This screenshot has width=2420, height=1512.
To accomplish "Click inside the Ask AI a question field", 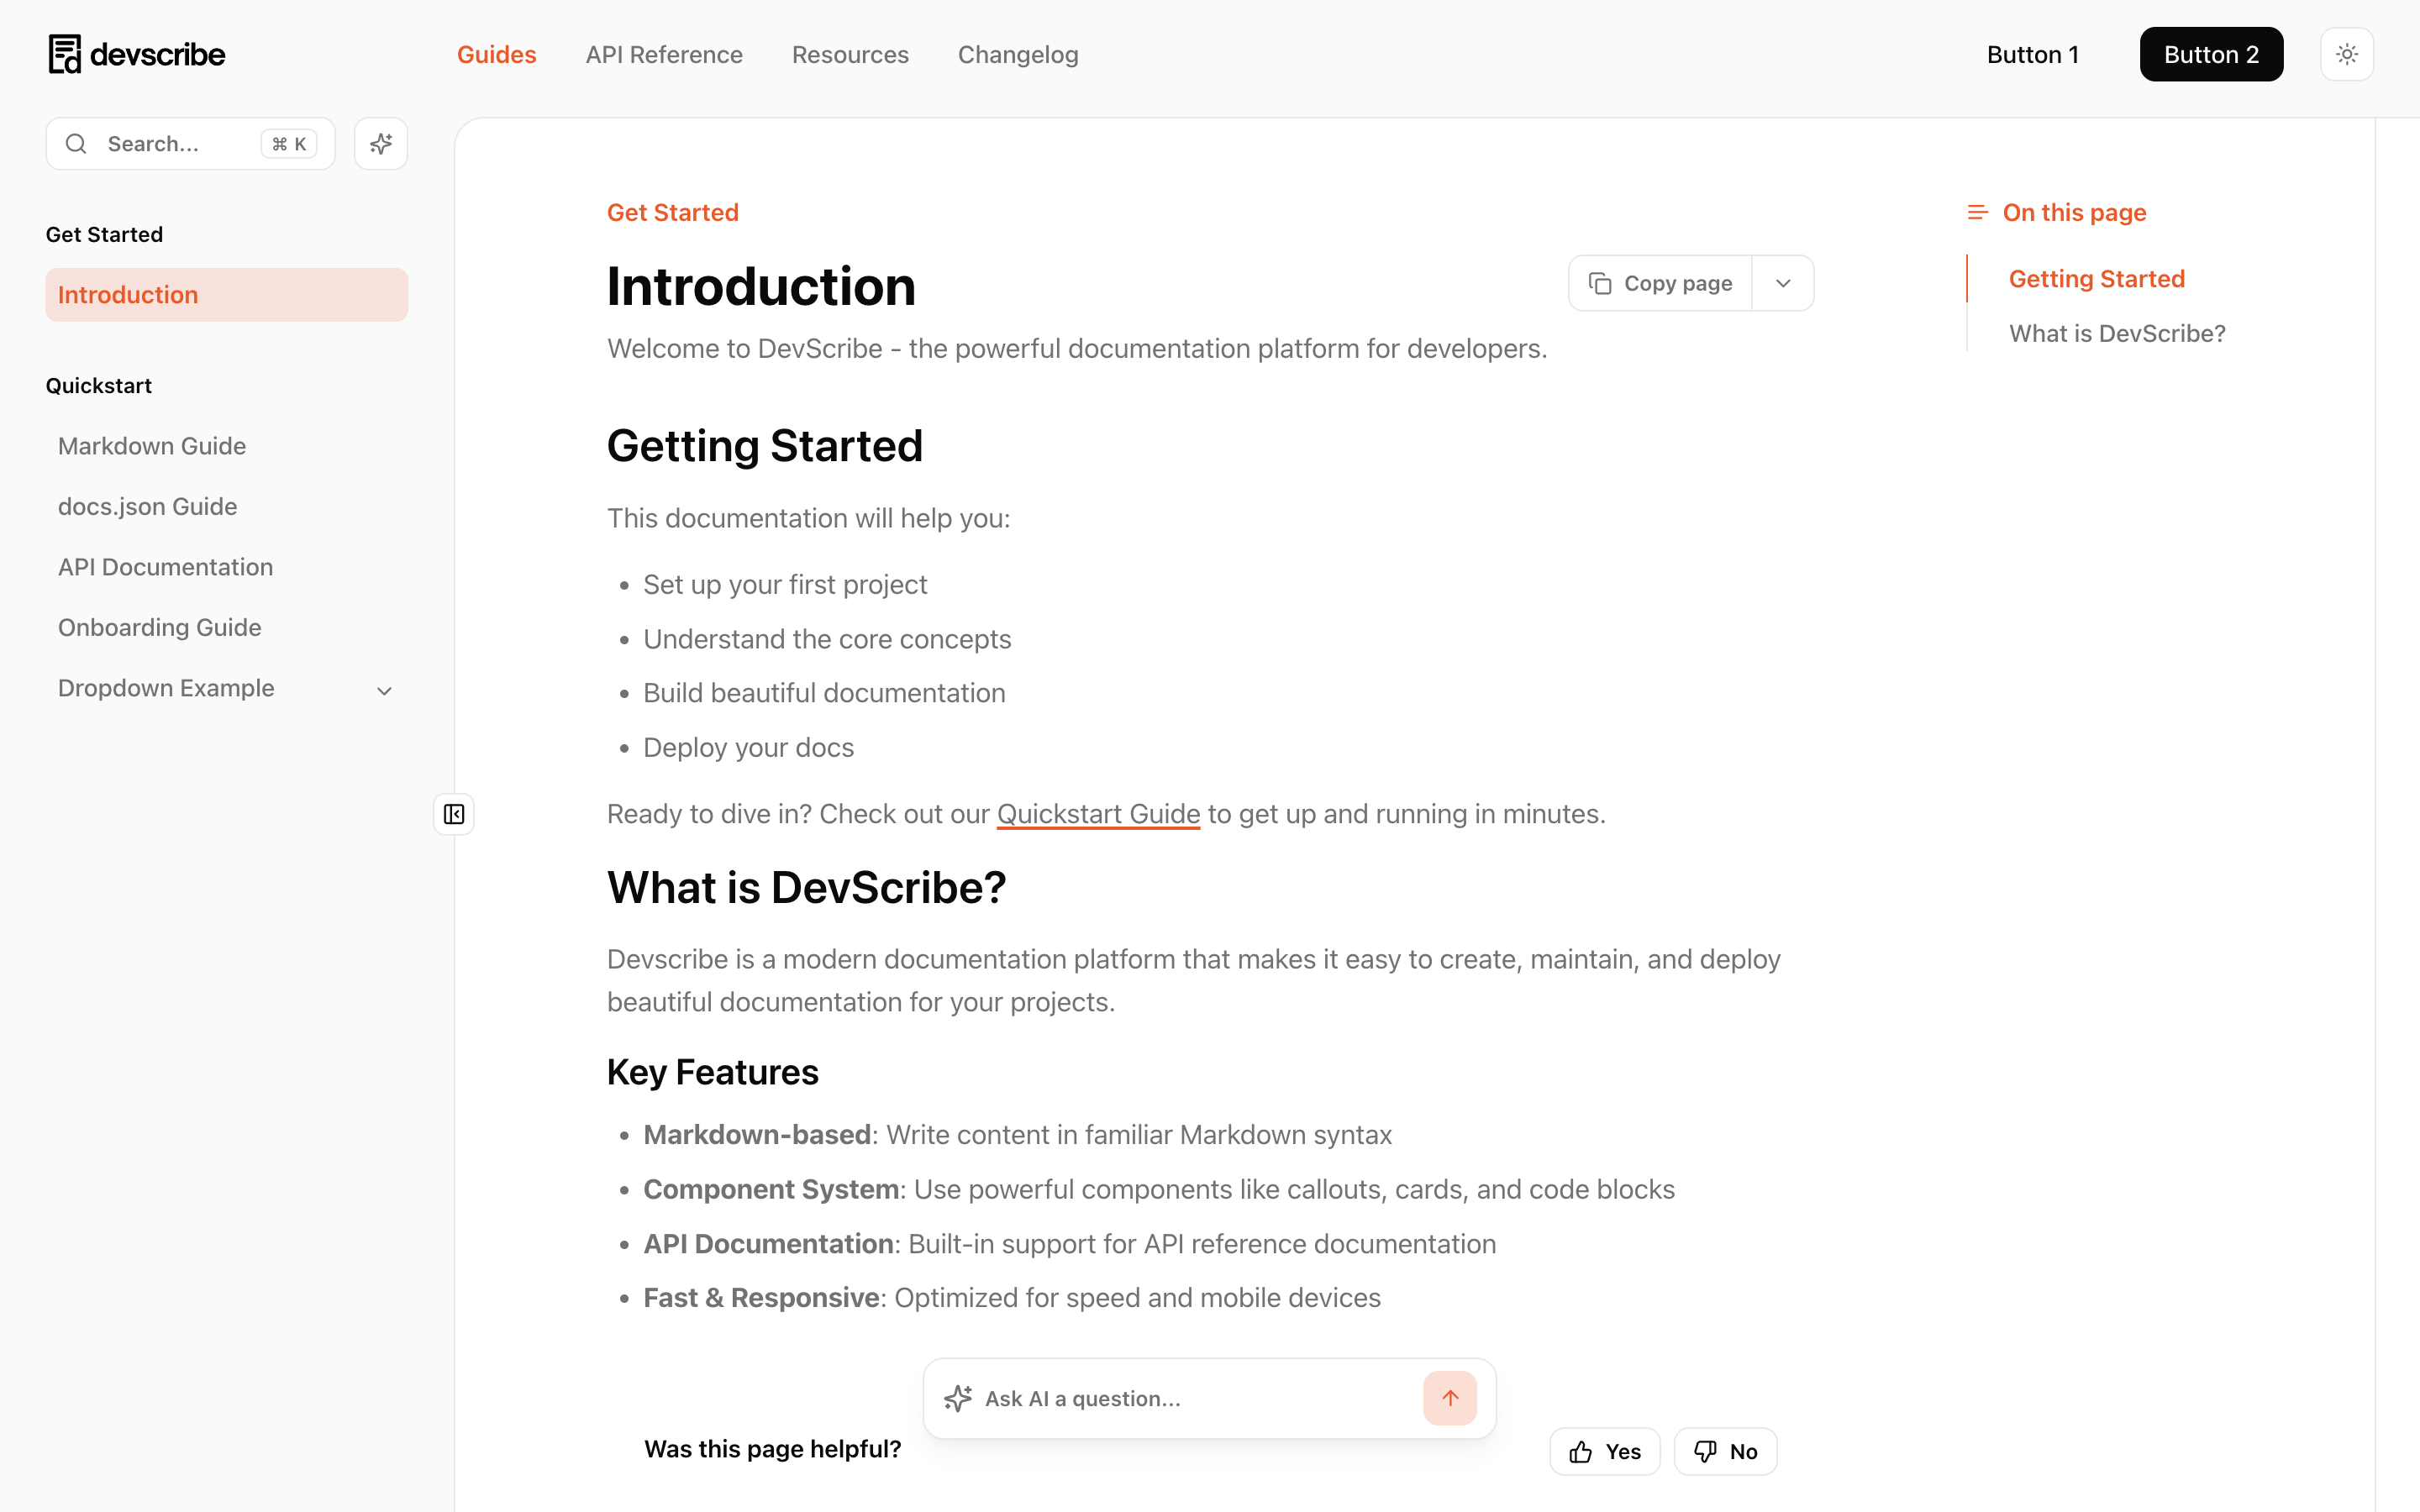I will click(x=1150, y=1398).
